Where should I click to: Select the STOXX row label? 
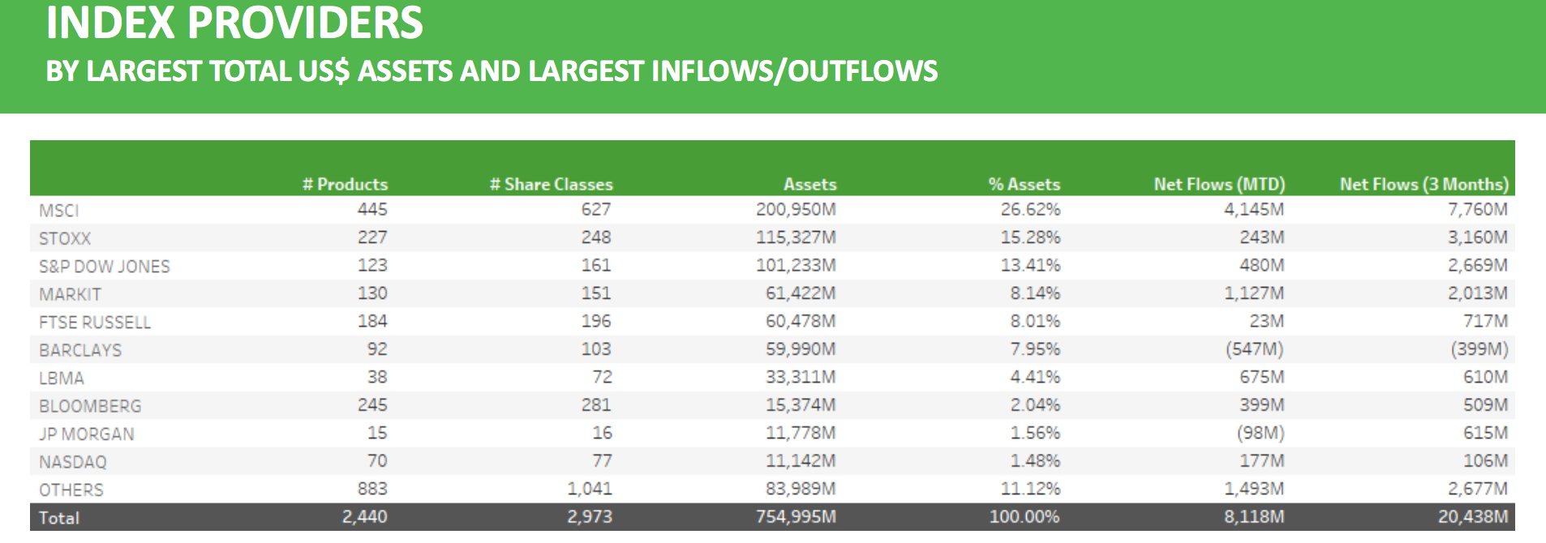65,238
